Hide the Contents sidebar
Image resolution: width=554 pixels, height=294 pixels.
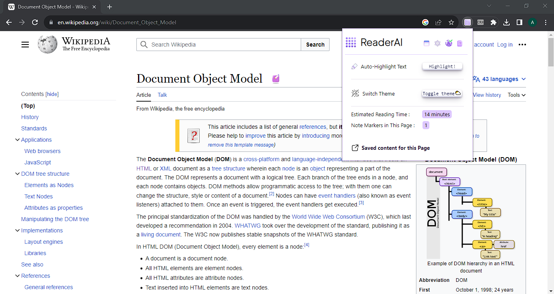(52, 94)
